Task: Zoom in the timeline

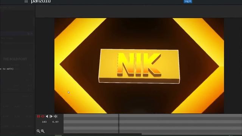Action: [x=43, y=131]
